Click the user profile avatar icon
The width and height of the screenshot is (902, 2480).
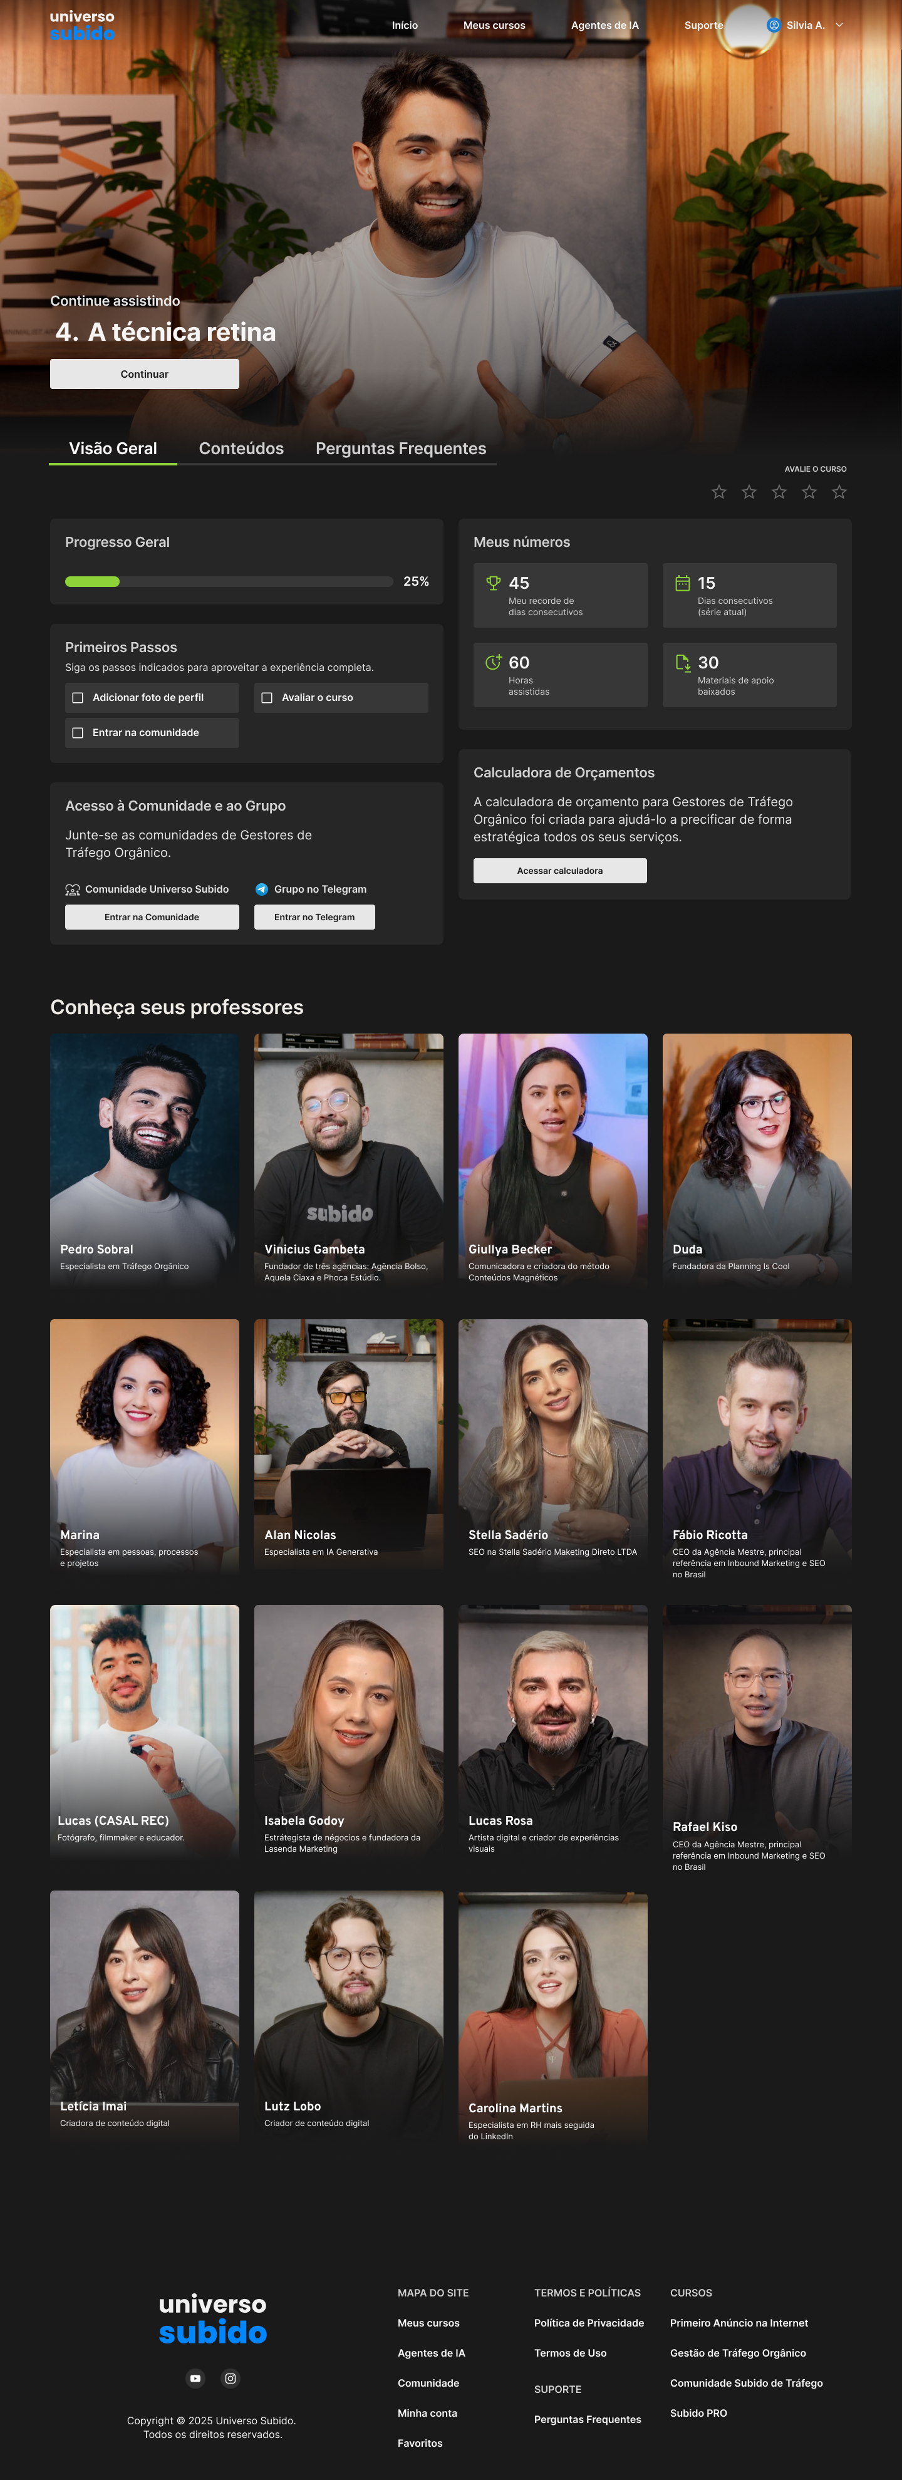tap(774, 25)
